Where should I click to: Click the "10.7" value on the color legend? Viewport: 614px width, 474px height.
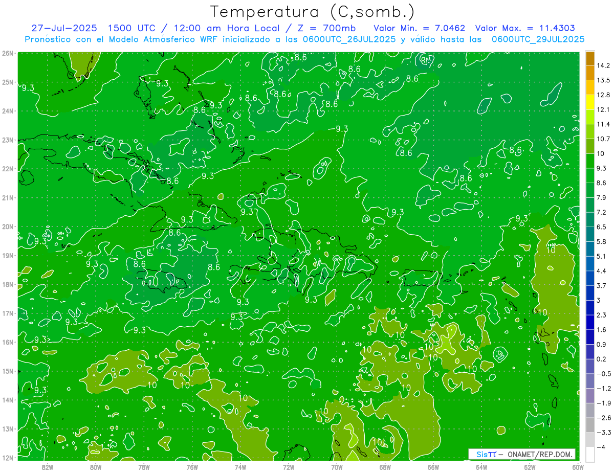[x=603, y=139]
